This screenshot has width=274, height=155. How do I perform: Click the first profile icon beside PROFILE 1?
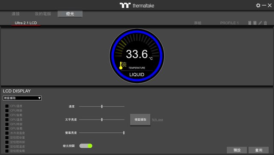tap(250, 23)
